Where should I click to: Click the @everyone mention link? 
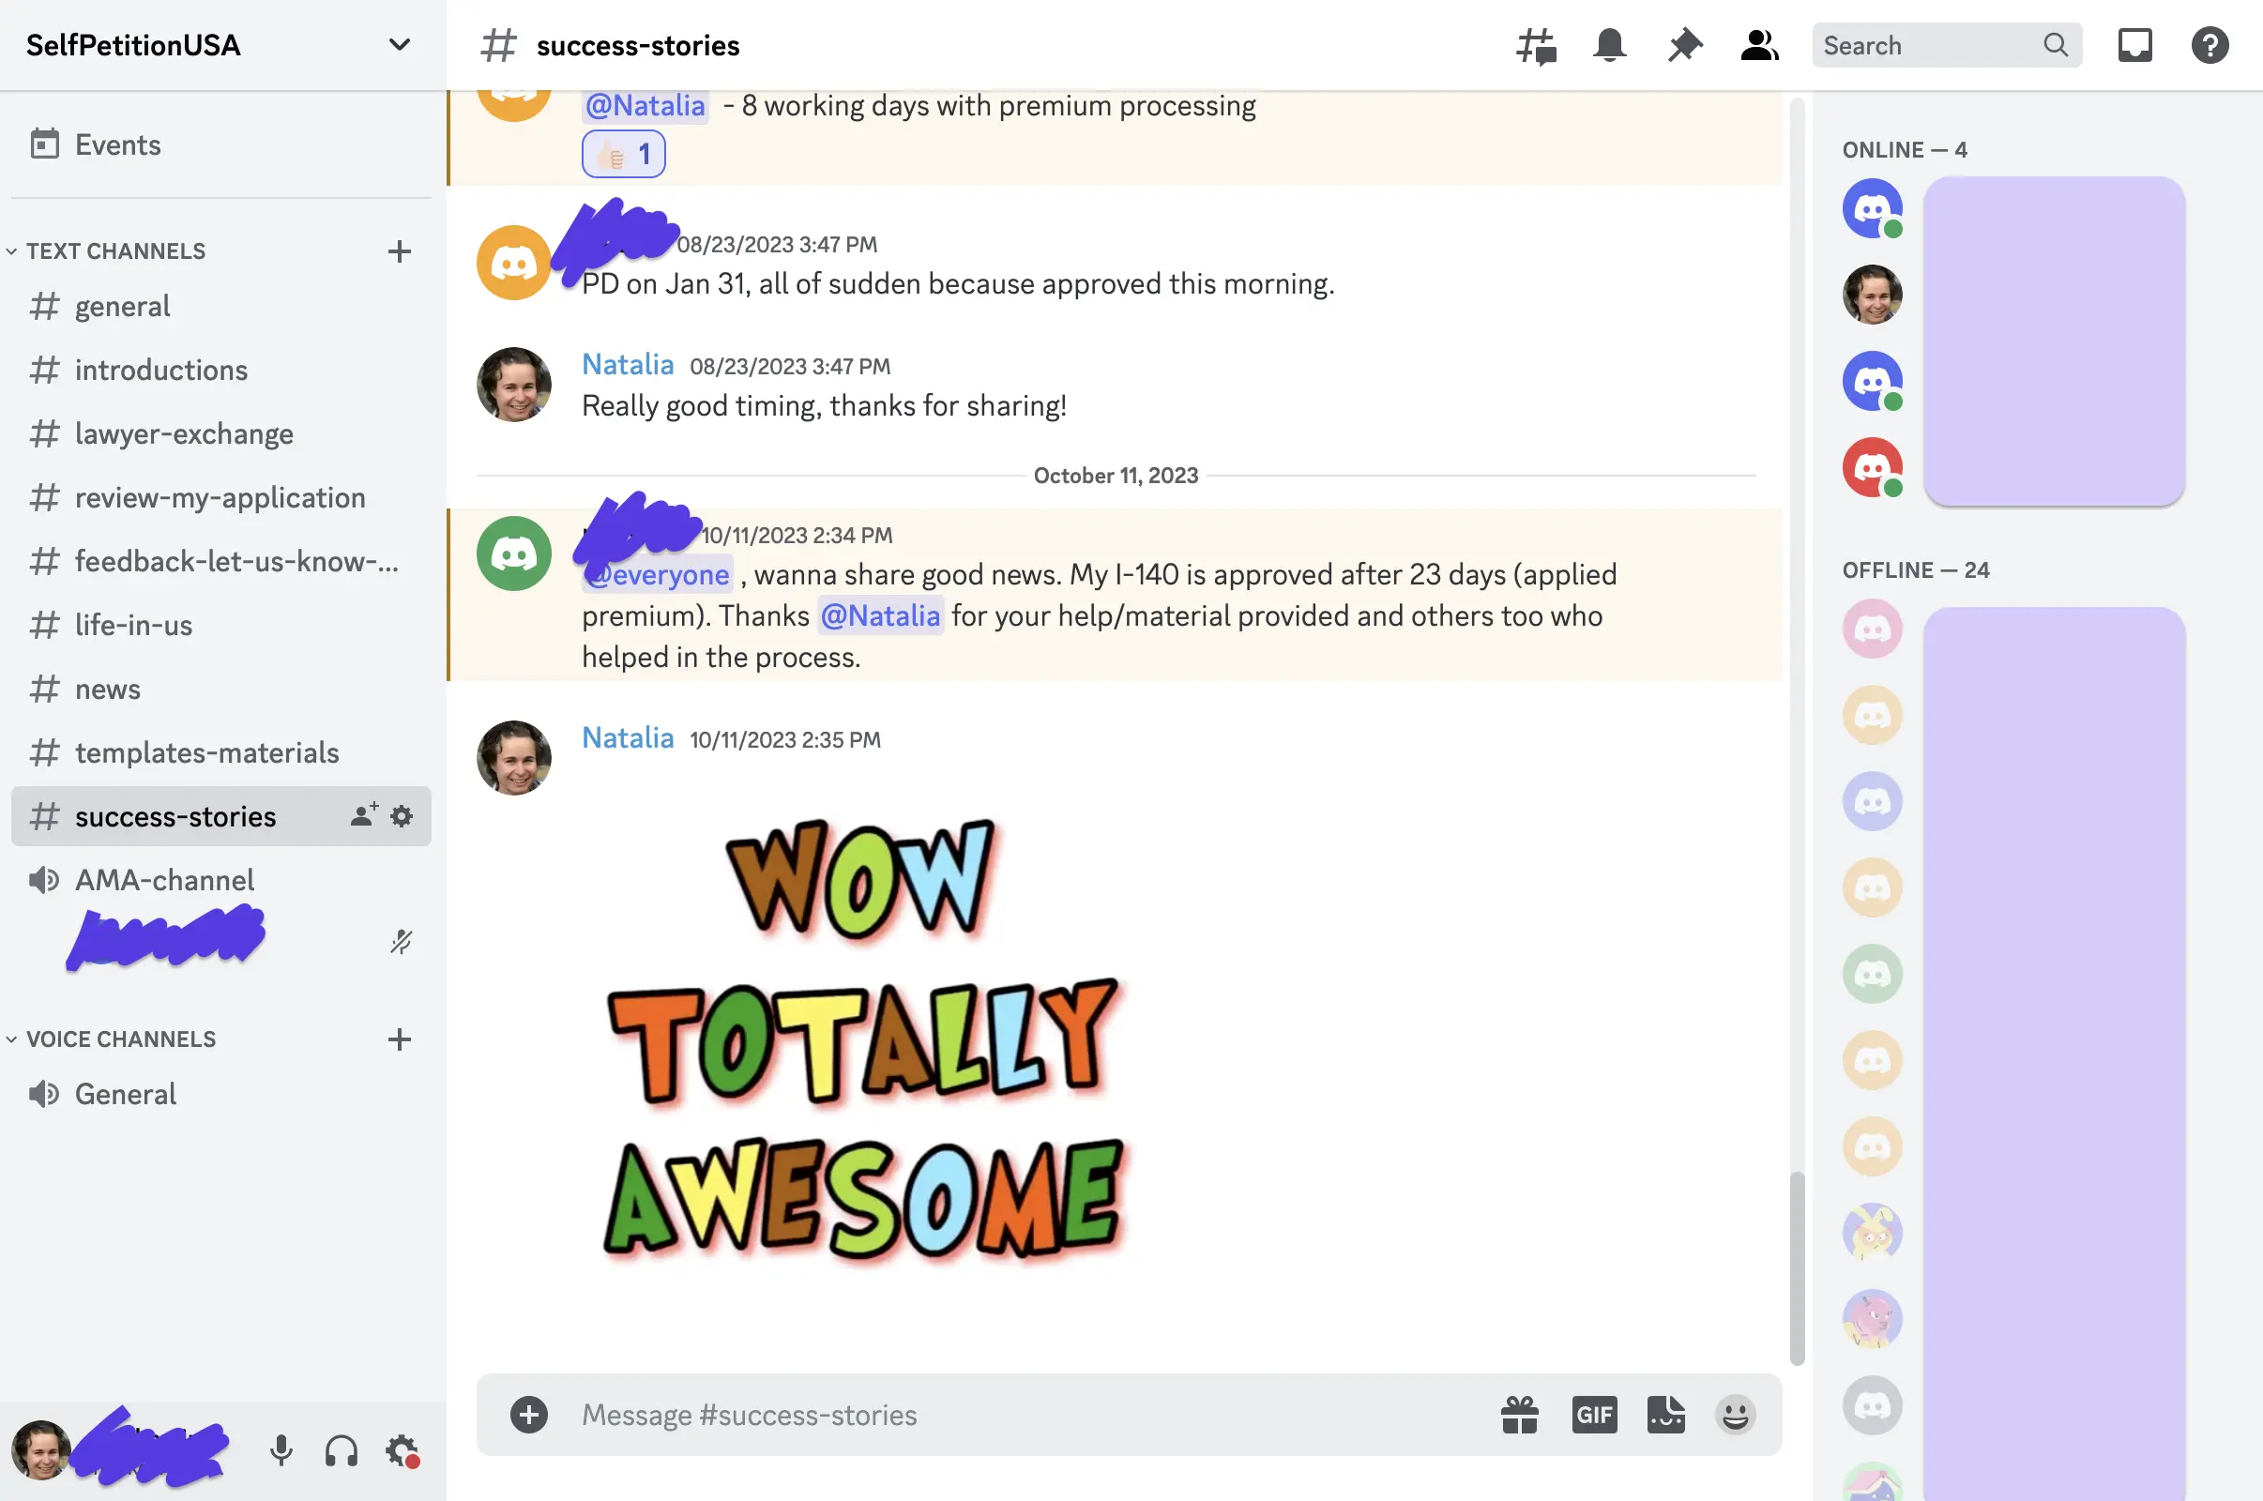[659, 574]
